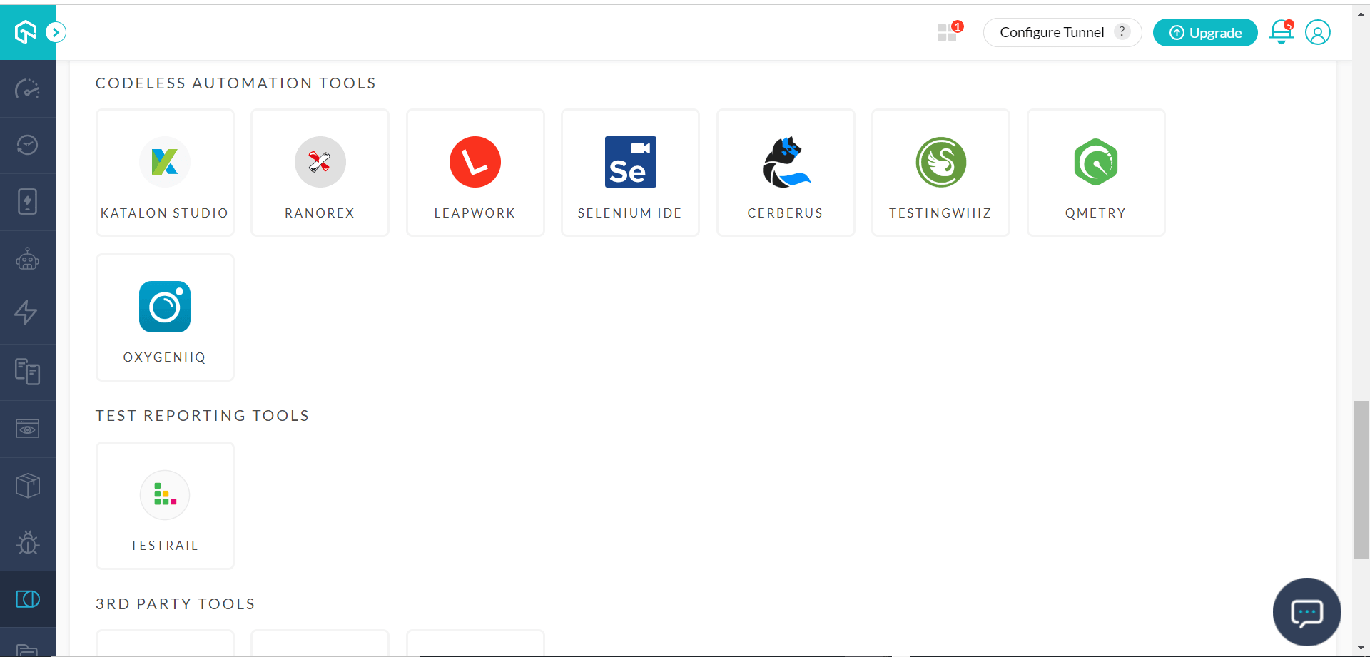Open the user profile account menu
The width and height of the screenshot is (1370, 657).
(1317, 32)
